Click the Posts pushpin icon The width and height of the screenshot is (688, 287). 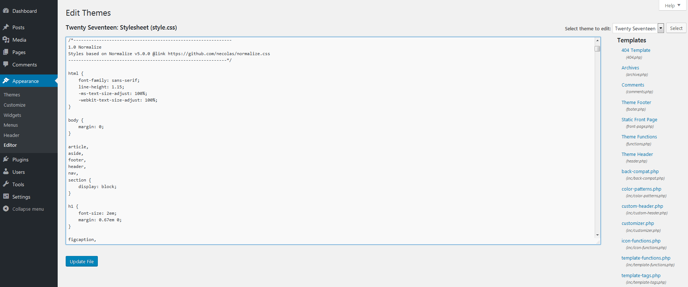click(x=6, y=27)
